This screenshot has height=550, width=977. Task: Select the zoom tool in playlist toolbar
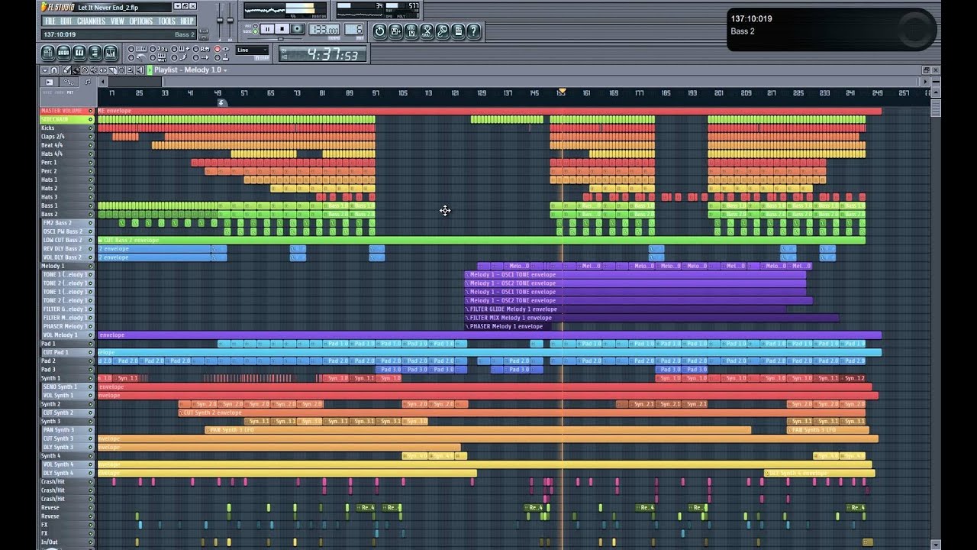[x=131, y=70]
